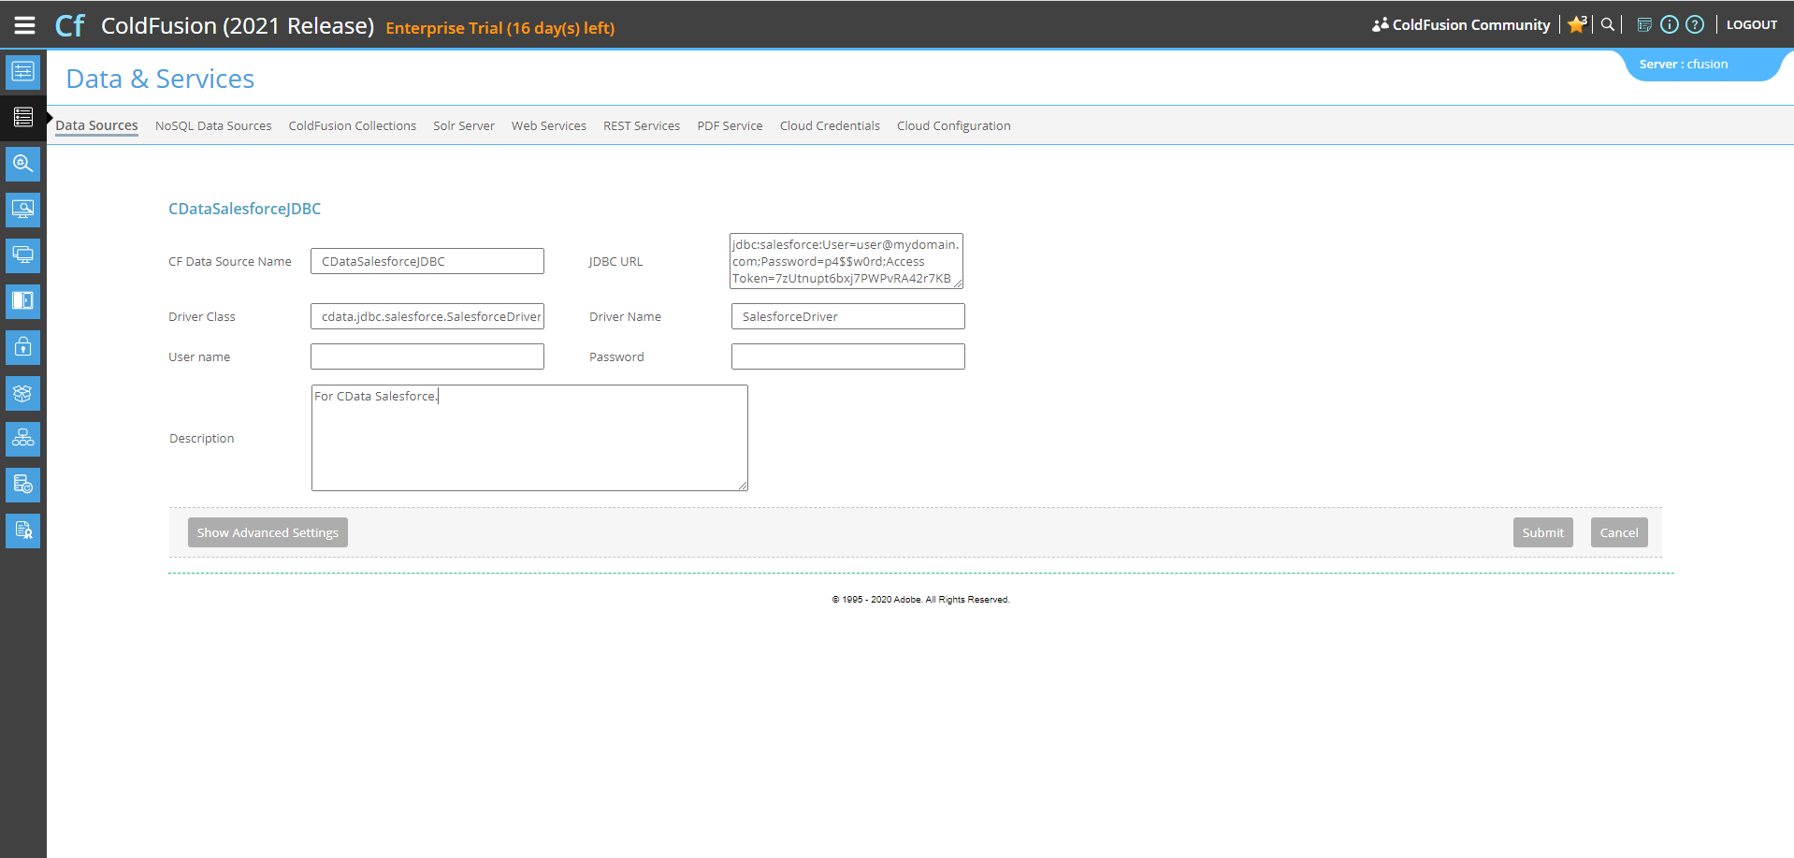The image size is (1794, 858).
Task: Open the gold star favorites icon
Action: click(x=1576, y=25)
